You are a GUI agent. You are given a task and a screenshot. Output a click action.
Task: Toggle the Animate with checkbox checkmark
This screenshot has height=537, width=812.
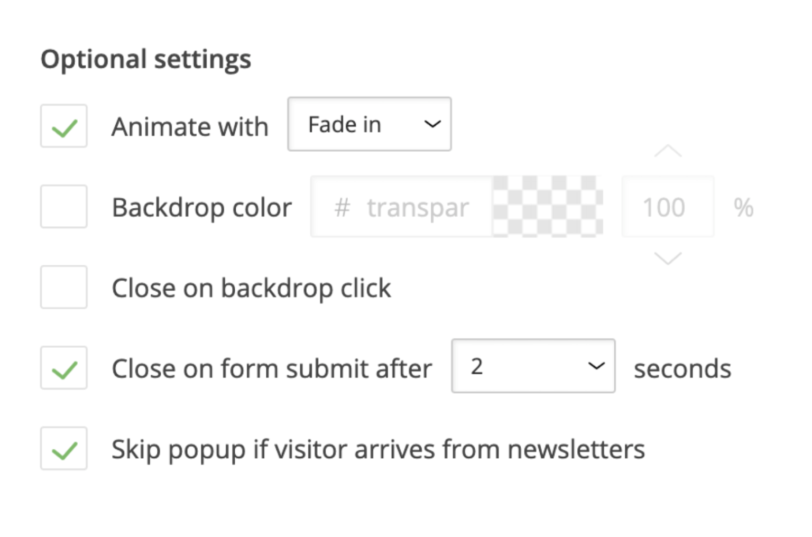(63, 126)
